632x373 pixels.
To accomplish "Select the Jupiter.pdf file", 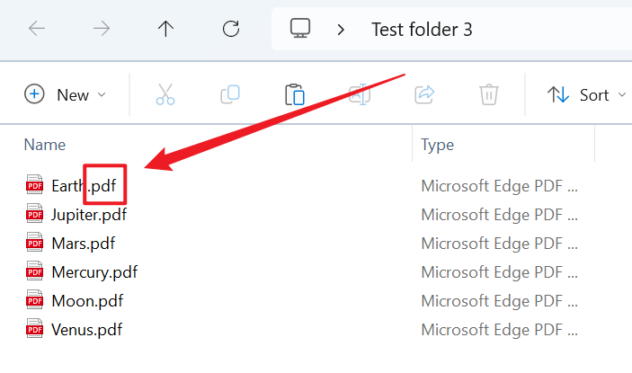I will [89, 214].
